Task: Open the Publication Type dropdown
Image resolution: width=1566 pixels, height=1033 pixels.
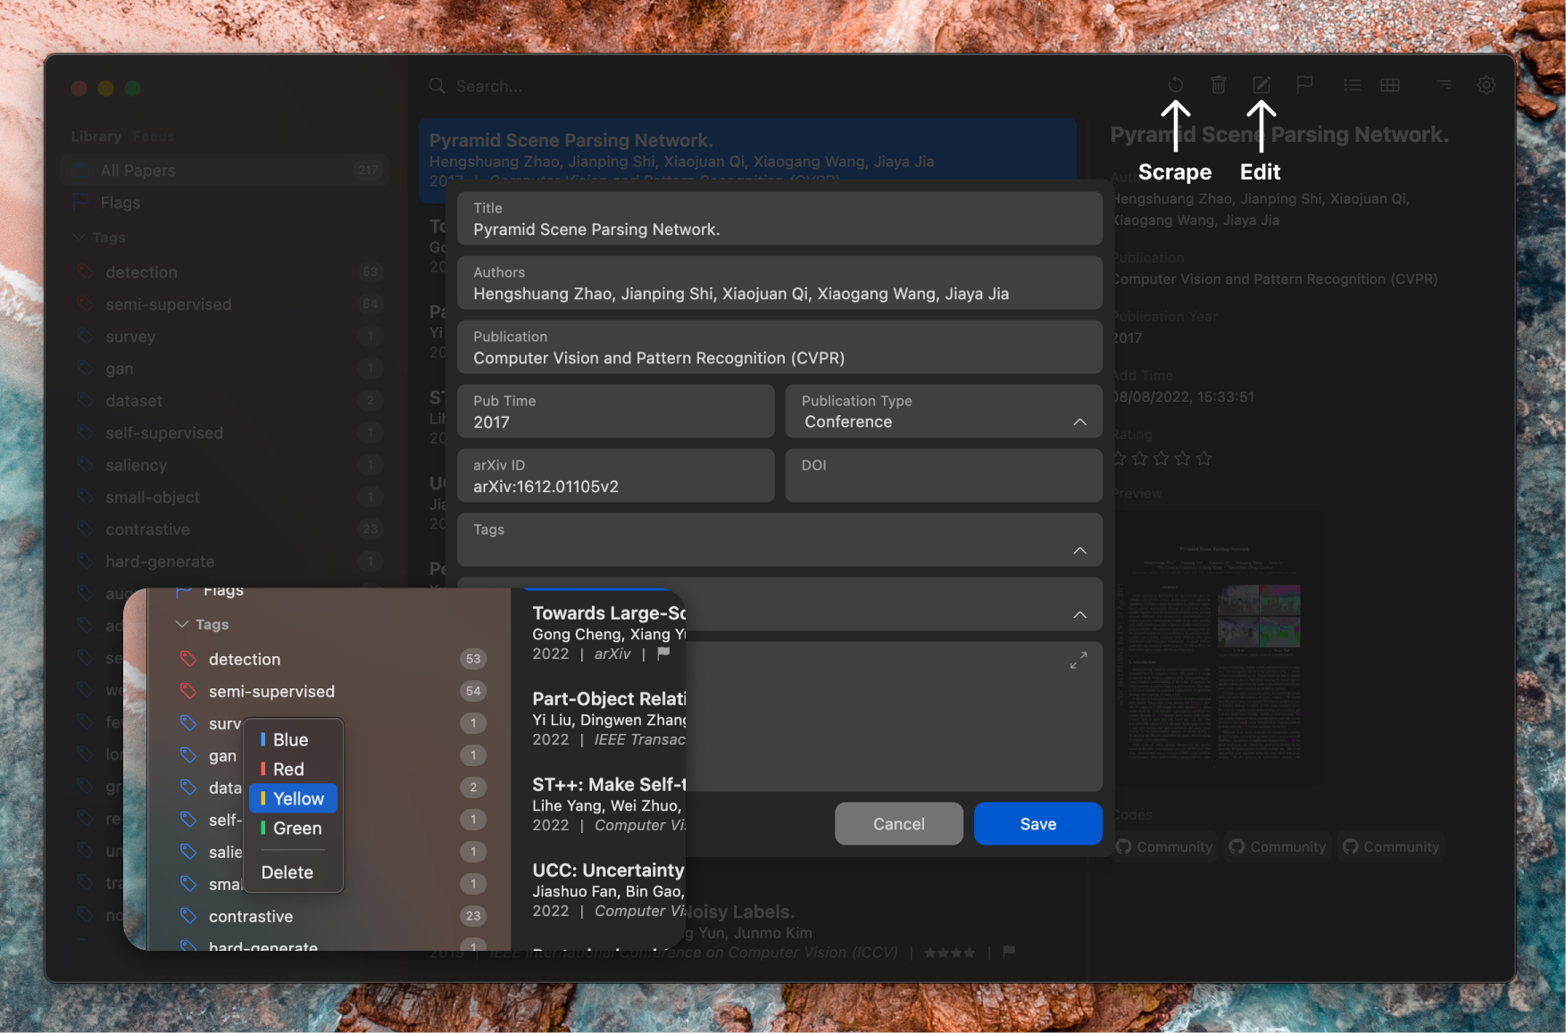Action: (943, 412)
